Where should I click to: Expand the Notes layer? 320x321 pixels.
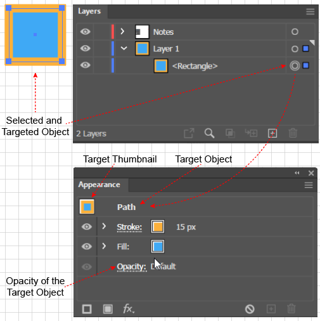(x=122, y=32)
